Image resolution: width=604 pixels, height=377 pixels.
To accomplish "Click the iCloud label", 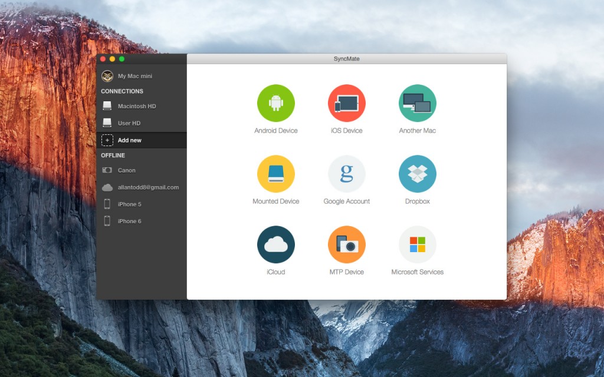I will [x=276, y=272].
